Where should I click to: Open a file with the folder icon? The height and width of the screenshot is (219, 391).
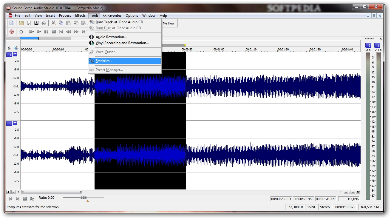coord(21,23)
